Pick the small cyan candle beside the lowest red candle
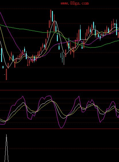The height and width of the screenshot is (162, 119). [x=3, y=67]
